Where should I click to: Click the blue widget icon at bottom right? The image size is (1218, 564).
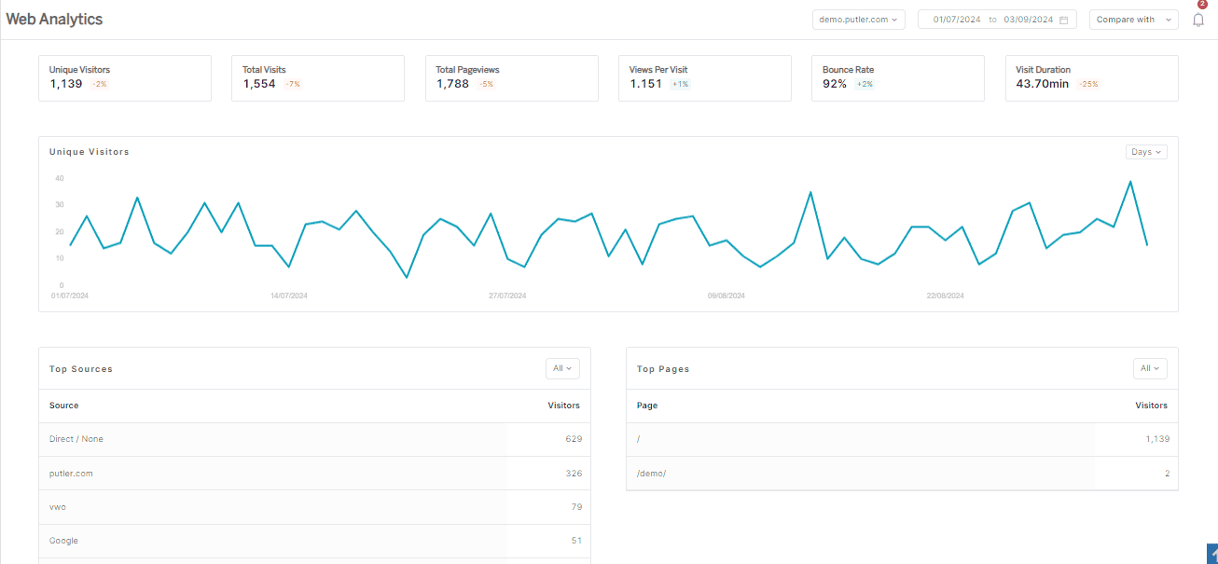pos(1211,554)
